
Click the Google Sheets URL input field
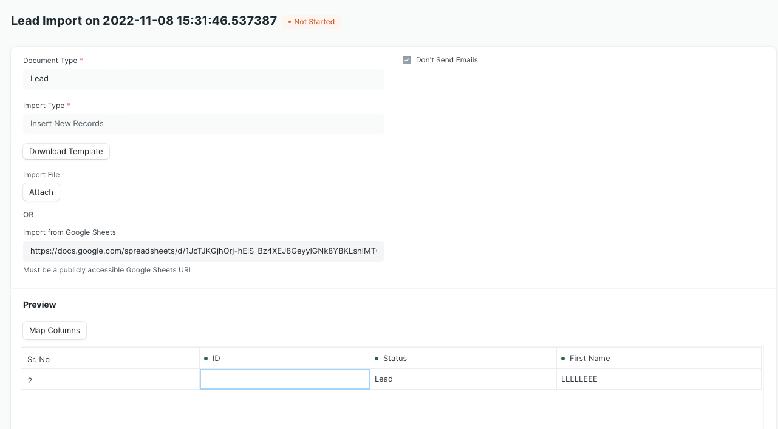coord(203,251)
